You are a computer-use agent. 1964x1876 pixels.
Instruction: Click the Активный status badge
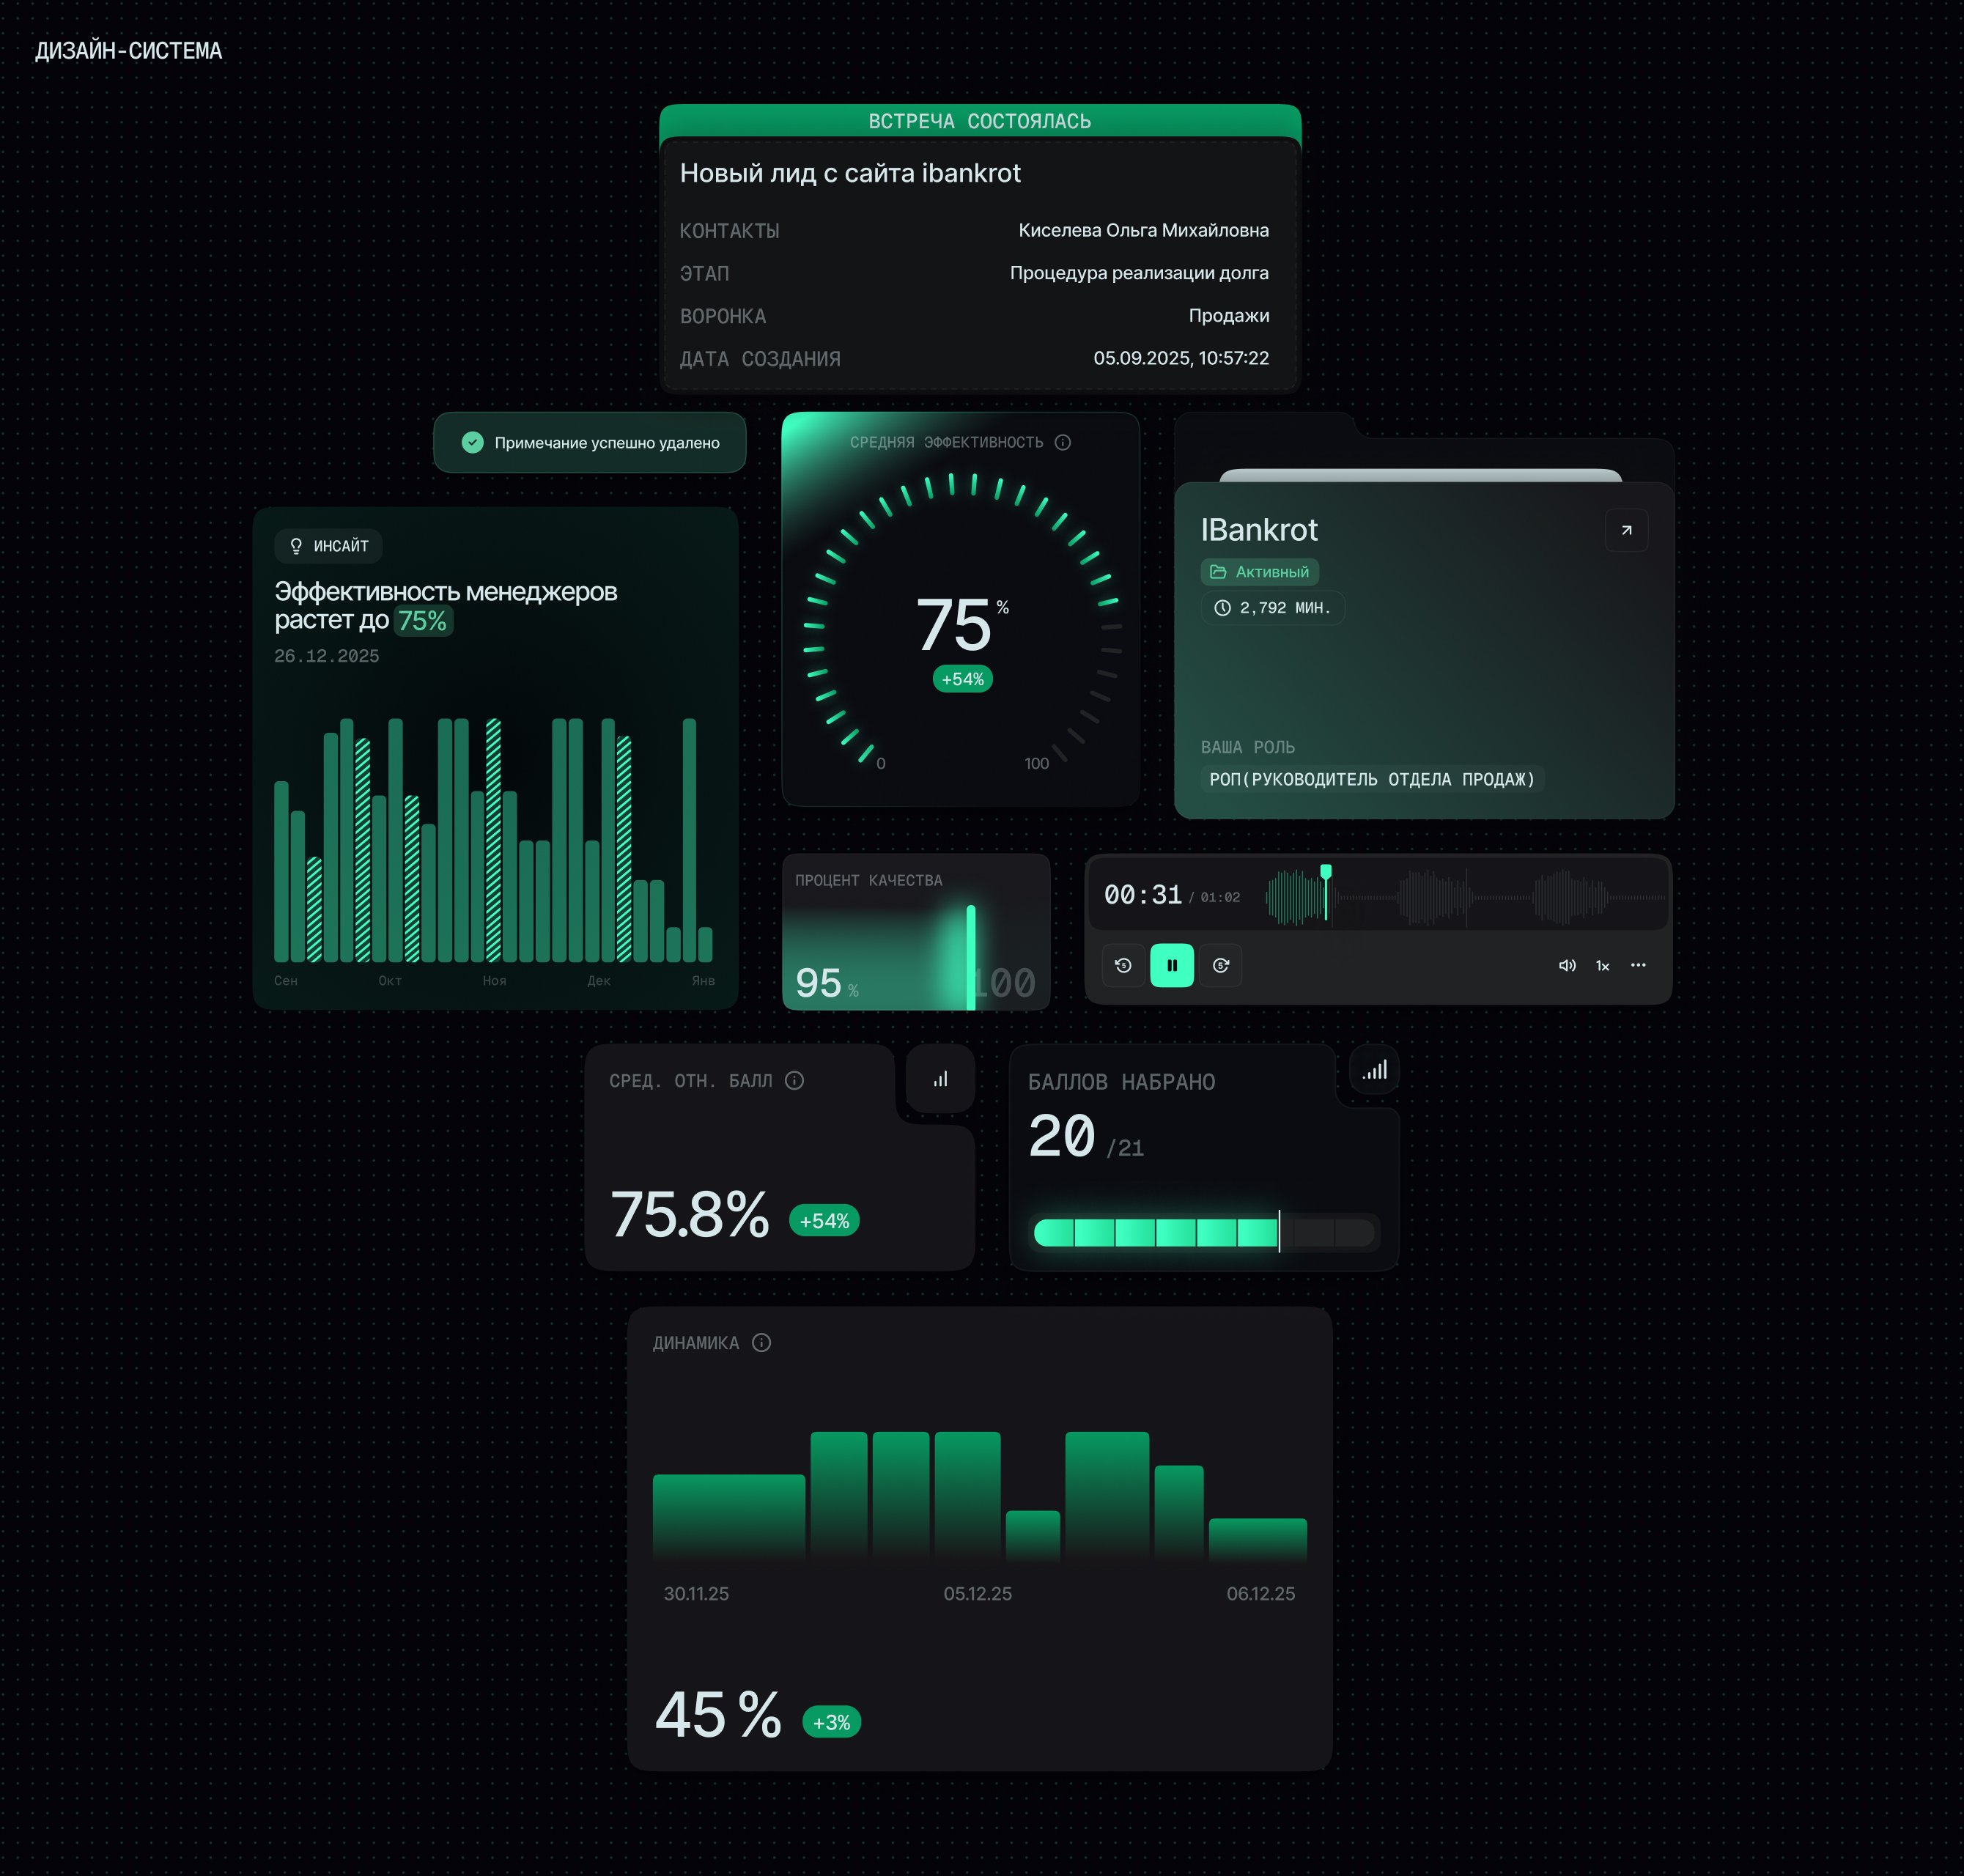1259,572
